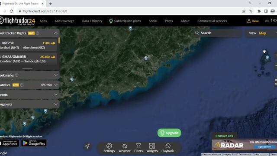Click the Keyboard shortcuts map link

tap(212, 154)
